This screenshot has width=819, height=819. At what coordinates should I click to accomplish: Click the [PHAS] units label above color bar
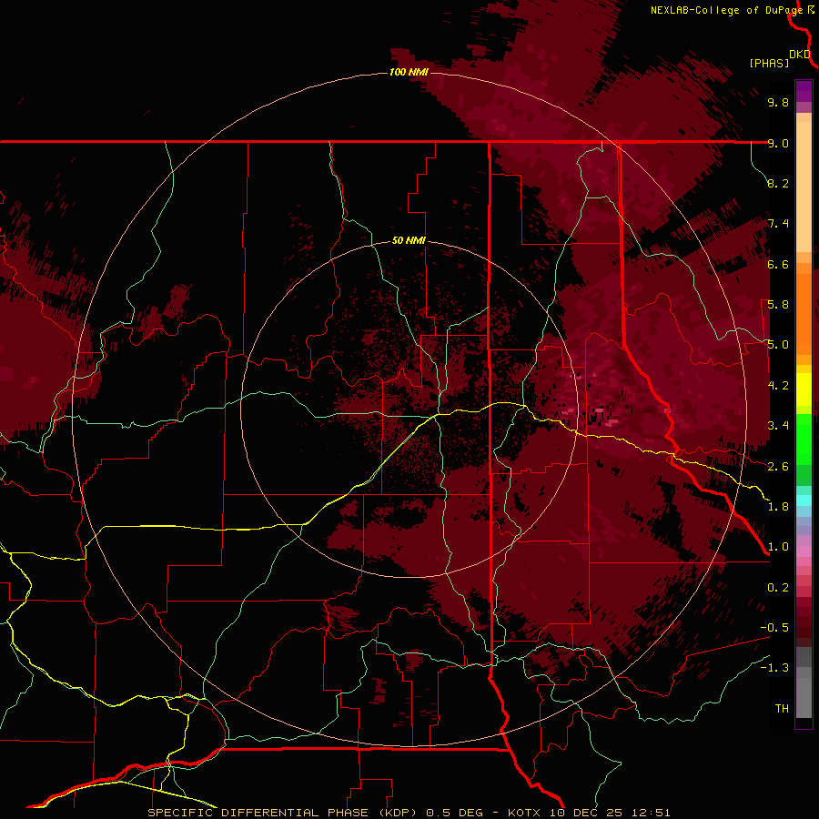(769, 63)
